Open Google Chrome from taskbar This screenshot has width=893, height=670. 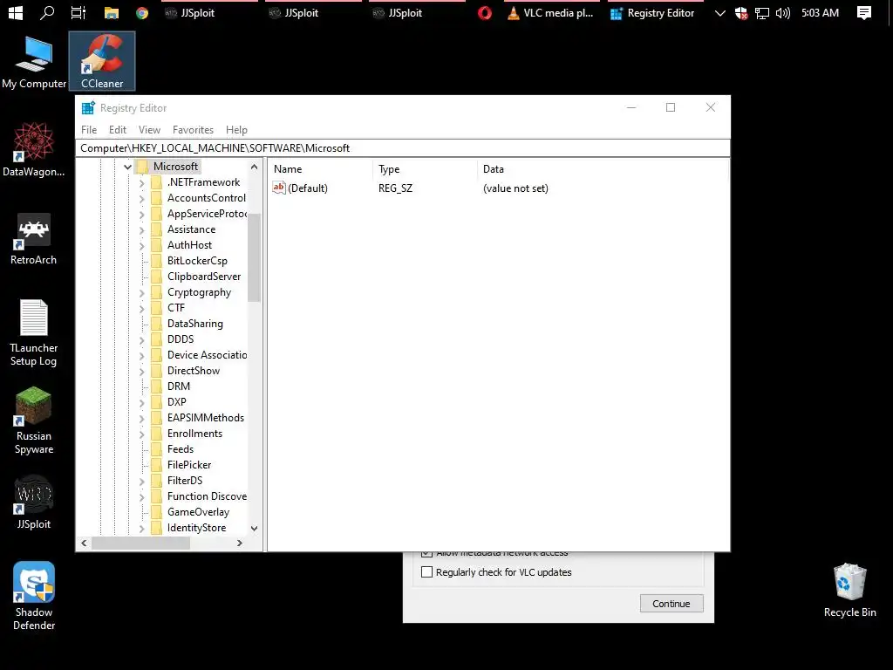click(x=142, y=12)
